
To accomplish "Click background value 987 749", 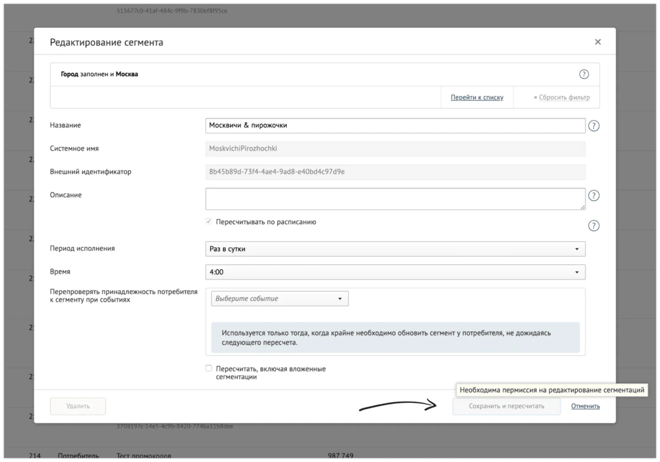I will click(x=340, y=455).
